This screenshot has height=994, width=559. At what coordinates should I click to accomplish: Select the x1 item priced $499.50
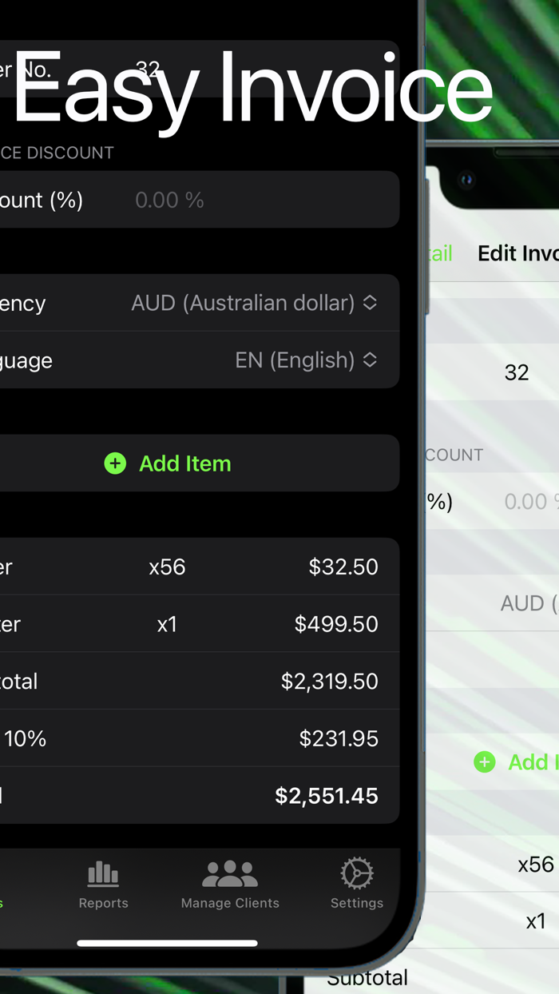[200, 624]
